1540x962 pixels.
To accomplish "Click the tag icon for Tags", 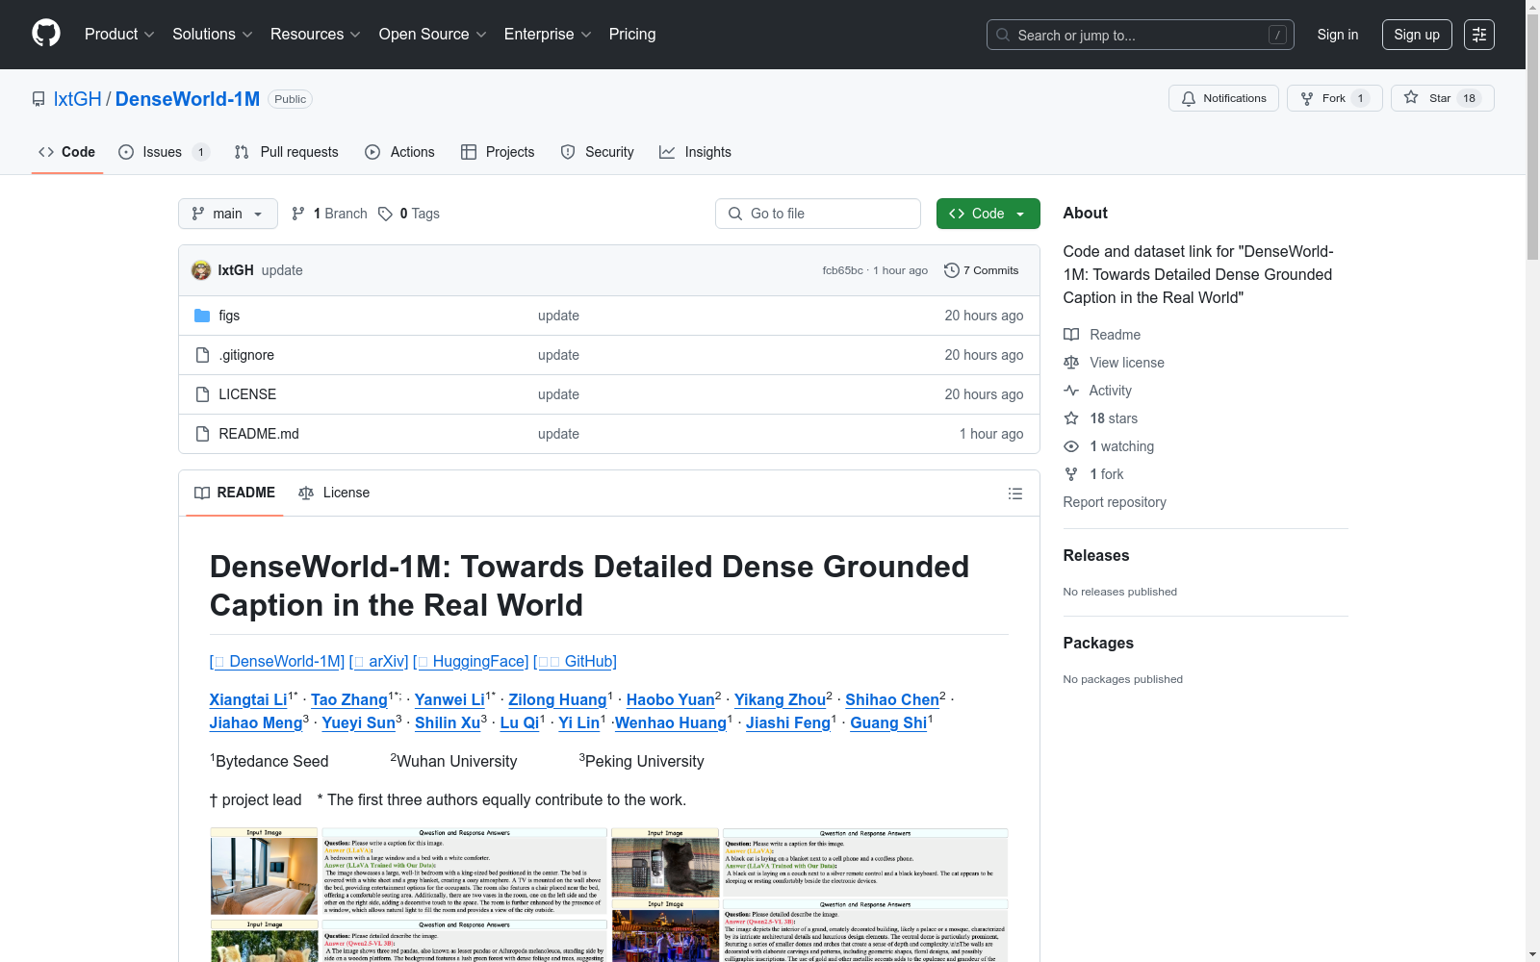I will 385,214.
